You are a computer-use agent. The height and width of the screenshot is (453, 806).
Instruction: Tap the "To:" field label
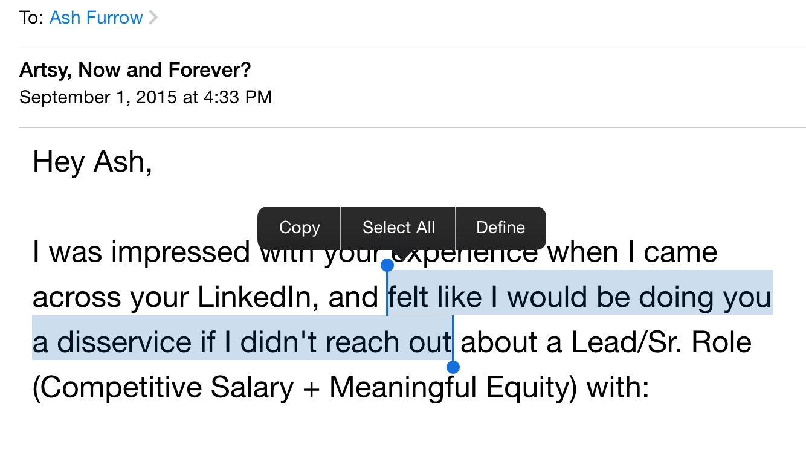(x=31, y=18)
